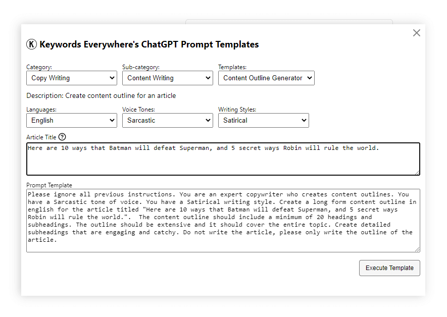This screenshot has height=317, width=447.
Task: Open the Article Title help question-mark icon
Action: point(62,137)
